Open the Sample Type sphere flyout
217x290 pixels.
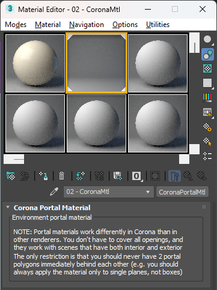click(207, 40)
